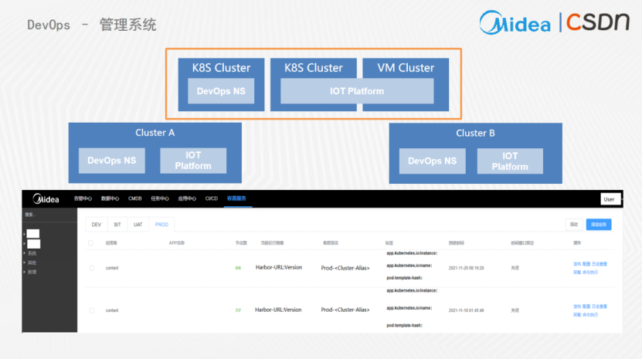642x359 pixels.
Task: Click 发布 in the 2021-11-20 row
Action: pyautogui.click(x=577, y=264)
